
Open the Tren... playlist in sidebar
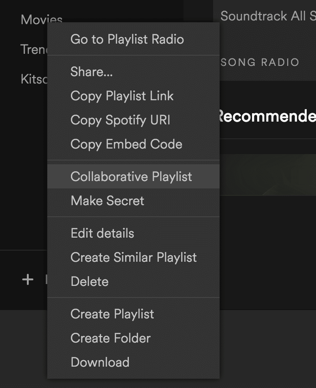point(34,49)
